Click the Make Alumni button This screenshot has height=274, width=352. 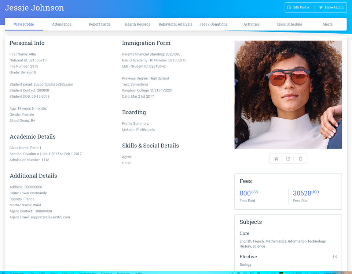tap(331, 7)
